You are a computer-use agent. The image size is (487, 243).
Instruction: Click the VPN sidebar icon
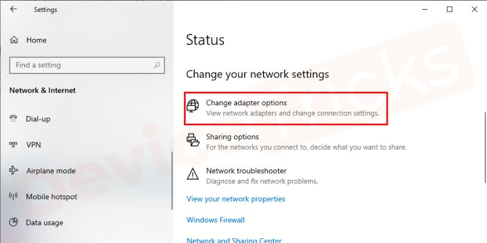13,145
